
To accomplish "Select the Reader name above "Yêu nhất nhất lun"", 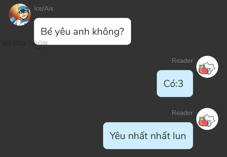I will [182, 113].
